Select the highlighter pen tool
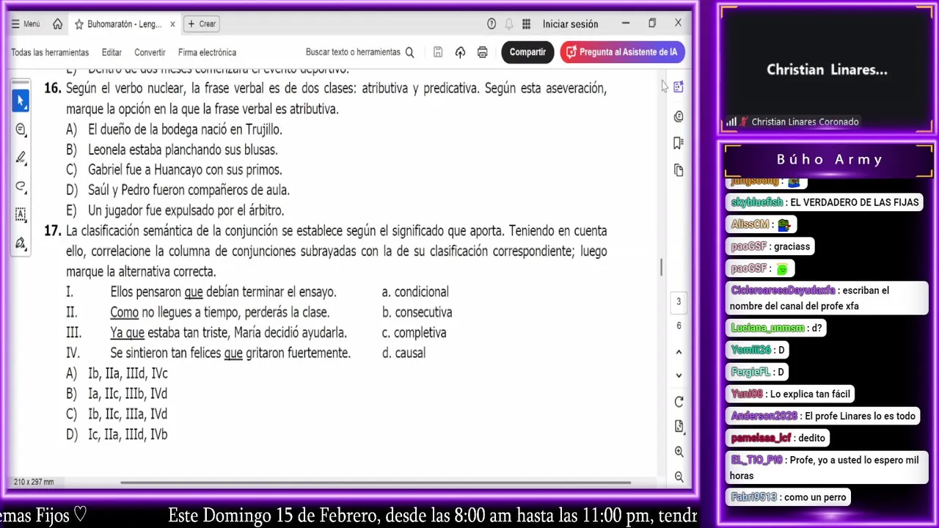This screenshot has width=939, height=528. coord(21,158)
